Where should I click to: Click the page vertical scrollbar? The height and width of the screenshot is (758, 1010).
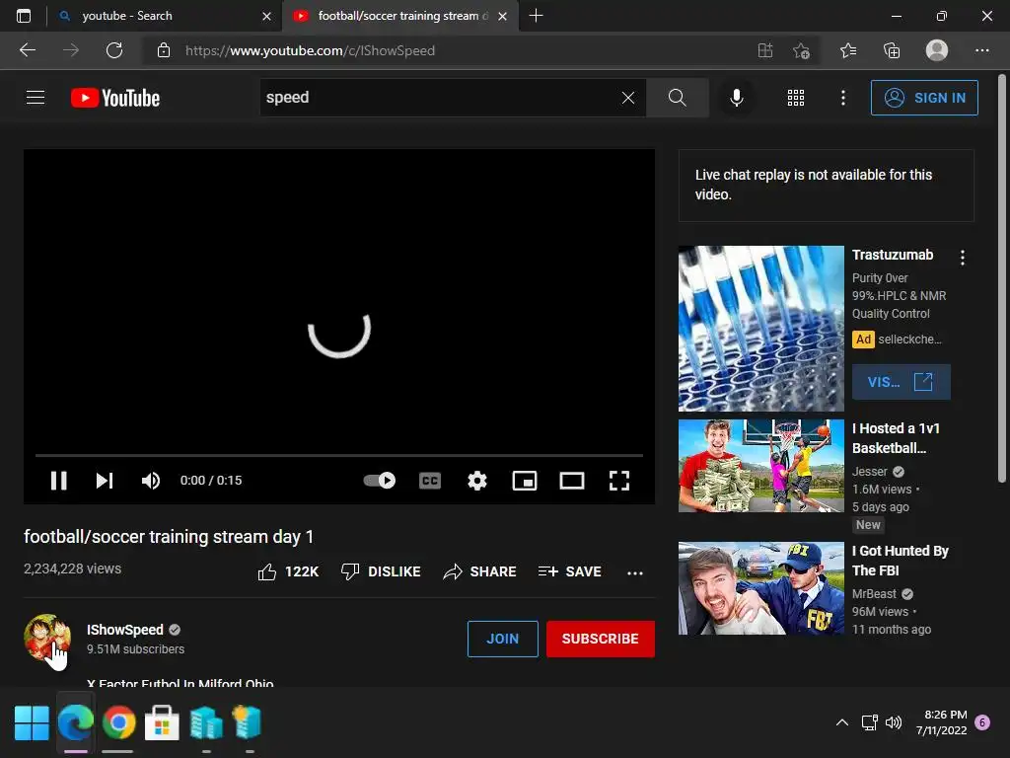(1002, 277)
